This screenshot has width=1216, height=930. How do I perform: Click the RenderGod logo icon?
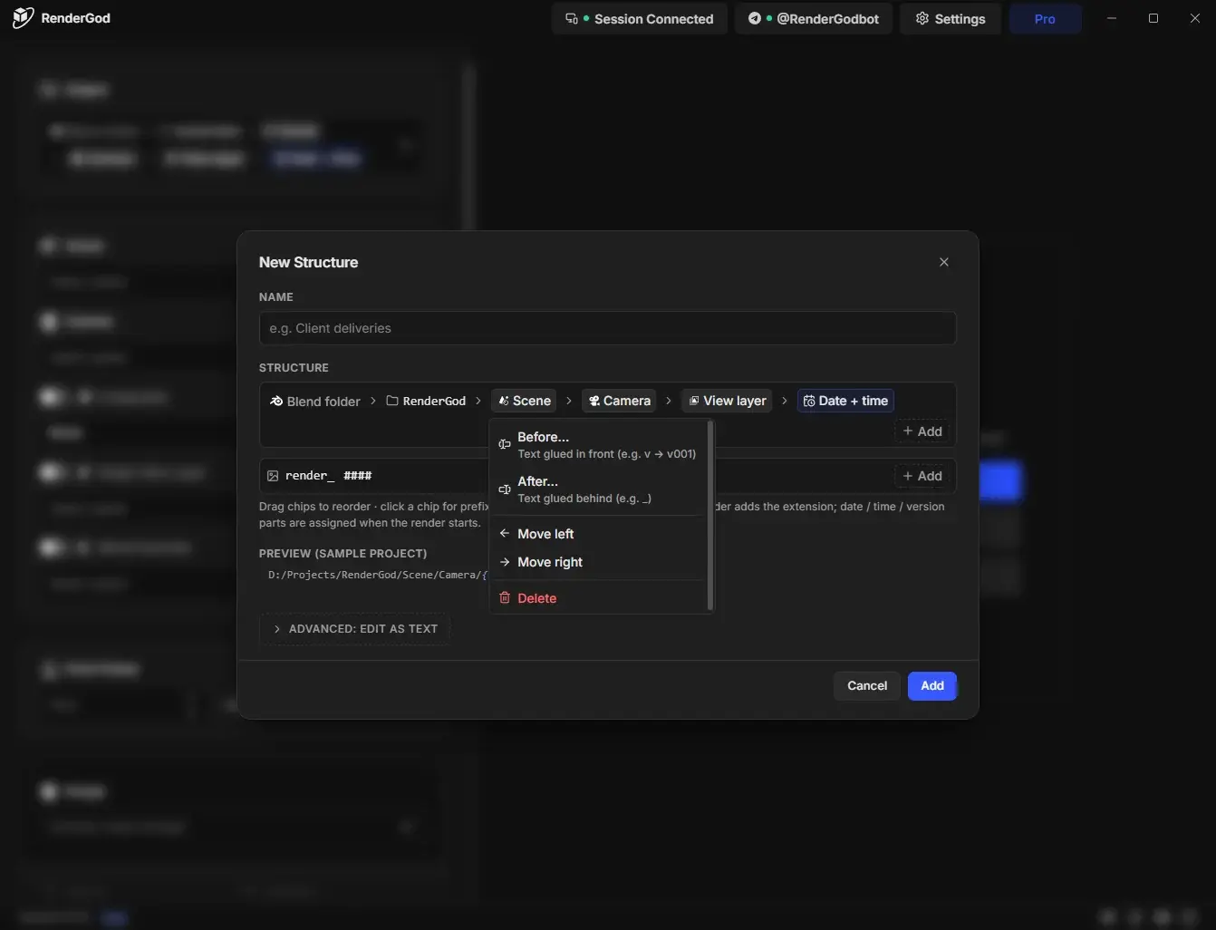23,18
